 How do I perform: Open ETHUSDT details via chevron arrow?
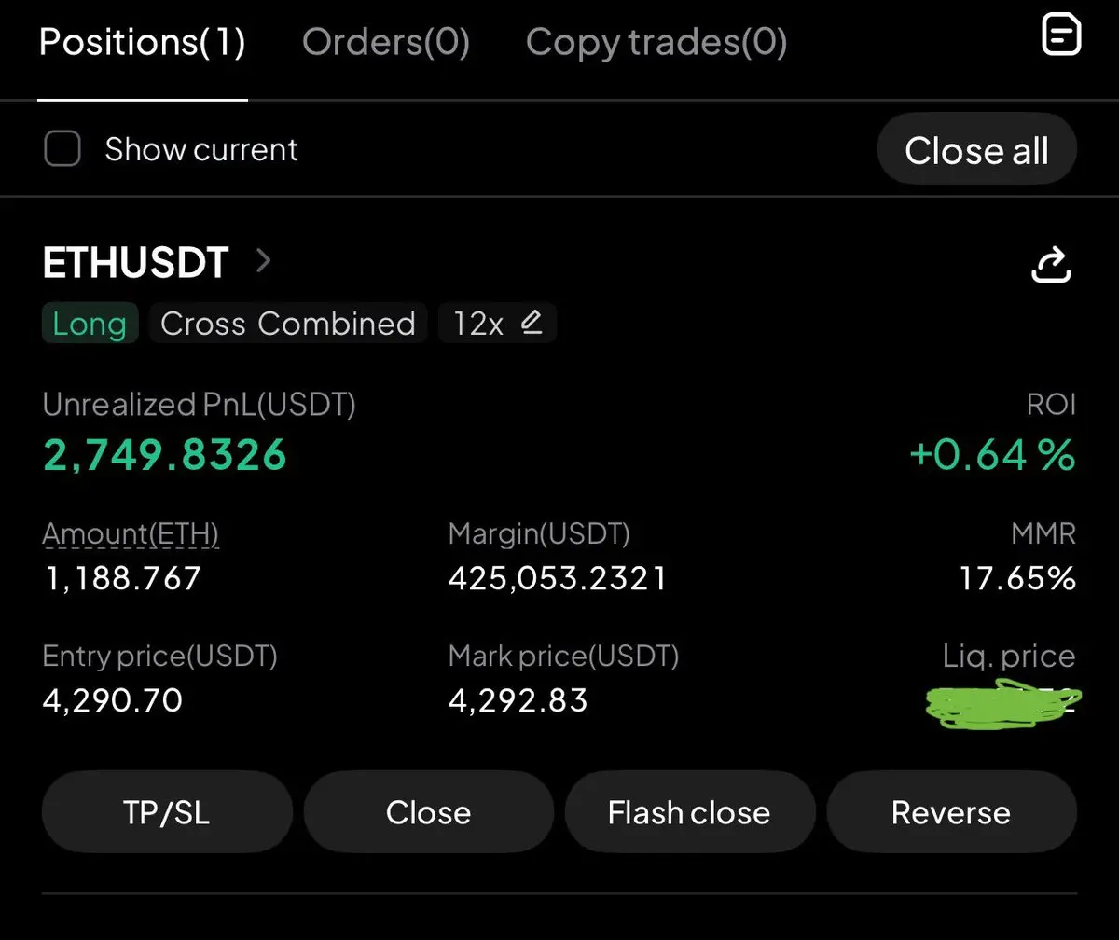point(264,260)
